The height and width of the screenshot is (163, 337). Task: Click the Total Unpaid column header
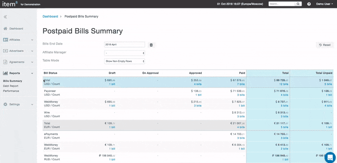pos(324,73)
